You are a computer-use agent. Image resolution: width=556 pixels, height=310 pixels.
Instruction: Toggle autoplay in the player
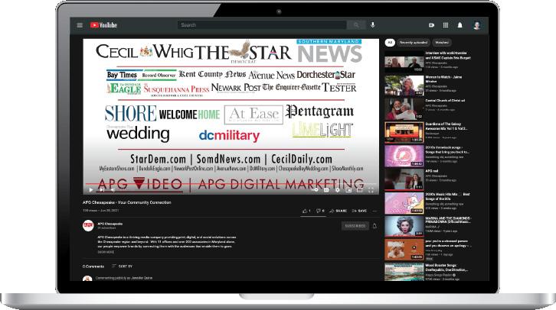coord(316,190)
